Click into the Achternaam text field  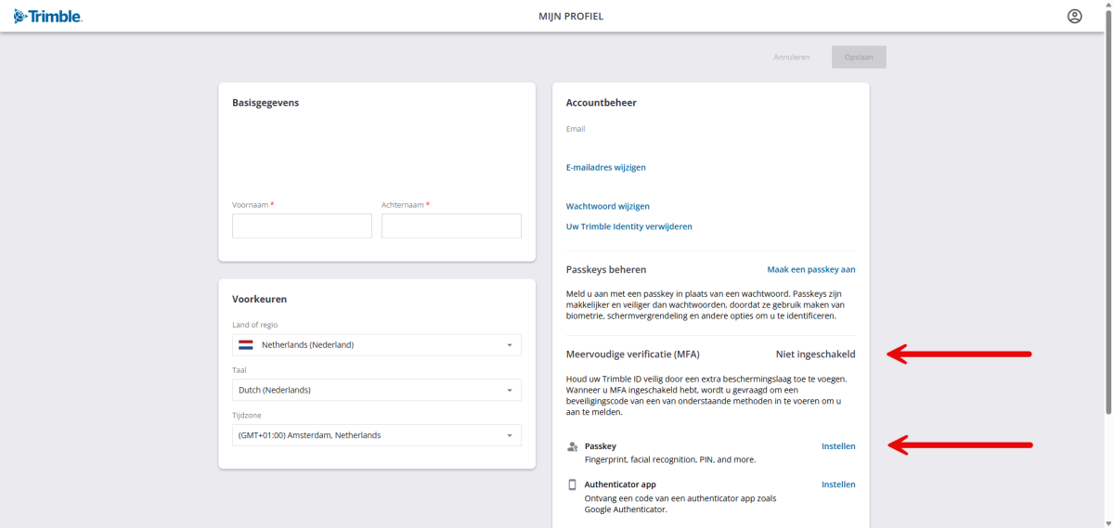coord(451,226)
